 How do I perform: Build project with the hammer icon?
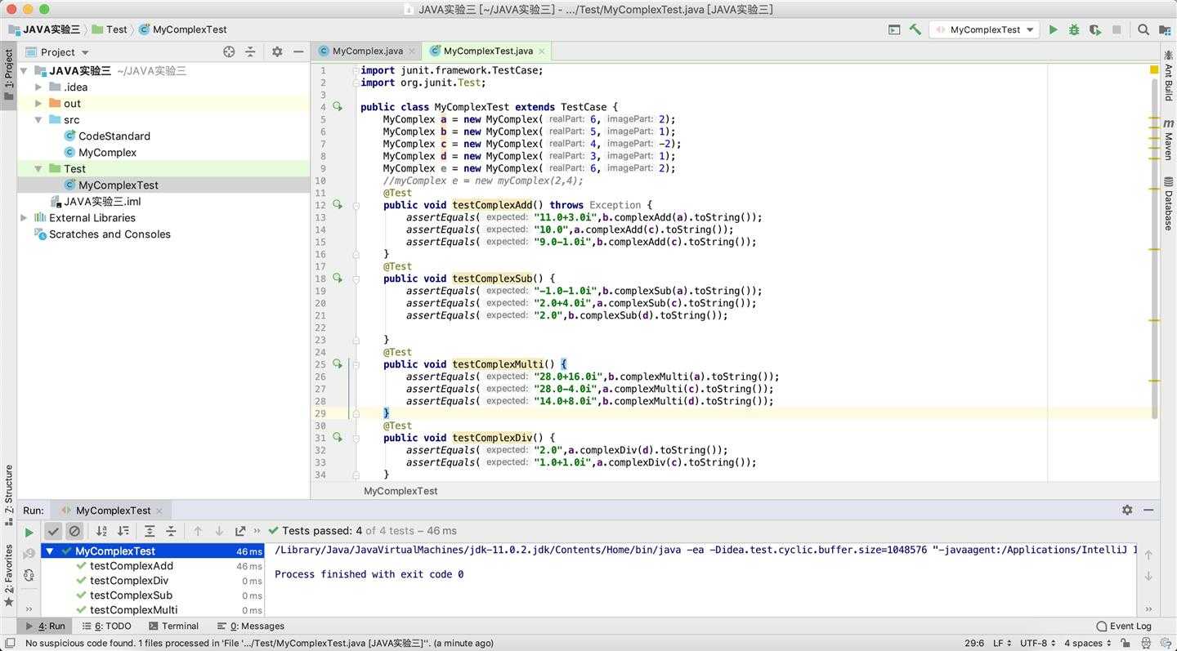(915, 29)
